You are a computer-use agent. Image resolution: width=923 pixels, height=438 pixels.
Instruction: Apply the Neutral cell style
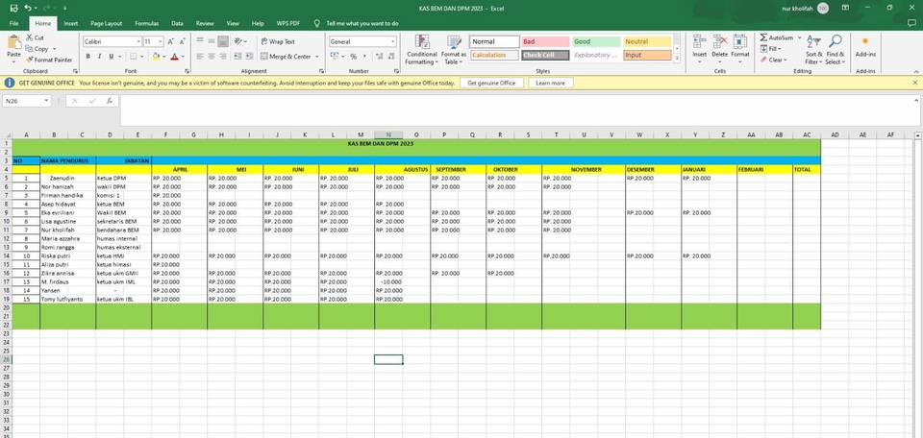pos(647,41)
